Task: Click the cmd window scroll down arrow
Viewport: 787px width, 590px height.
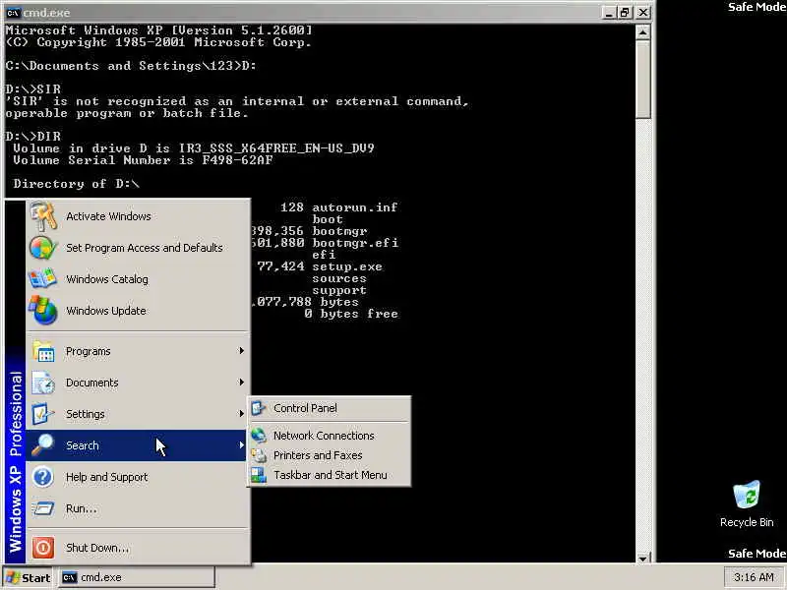Action: (643, 558)
